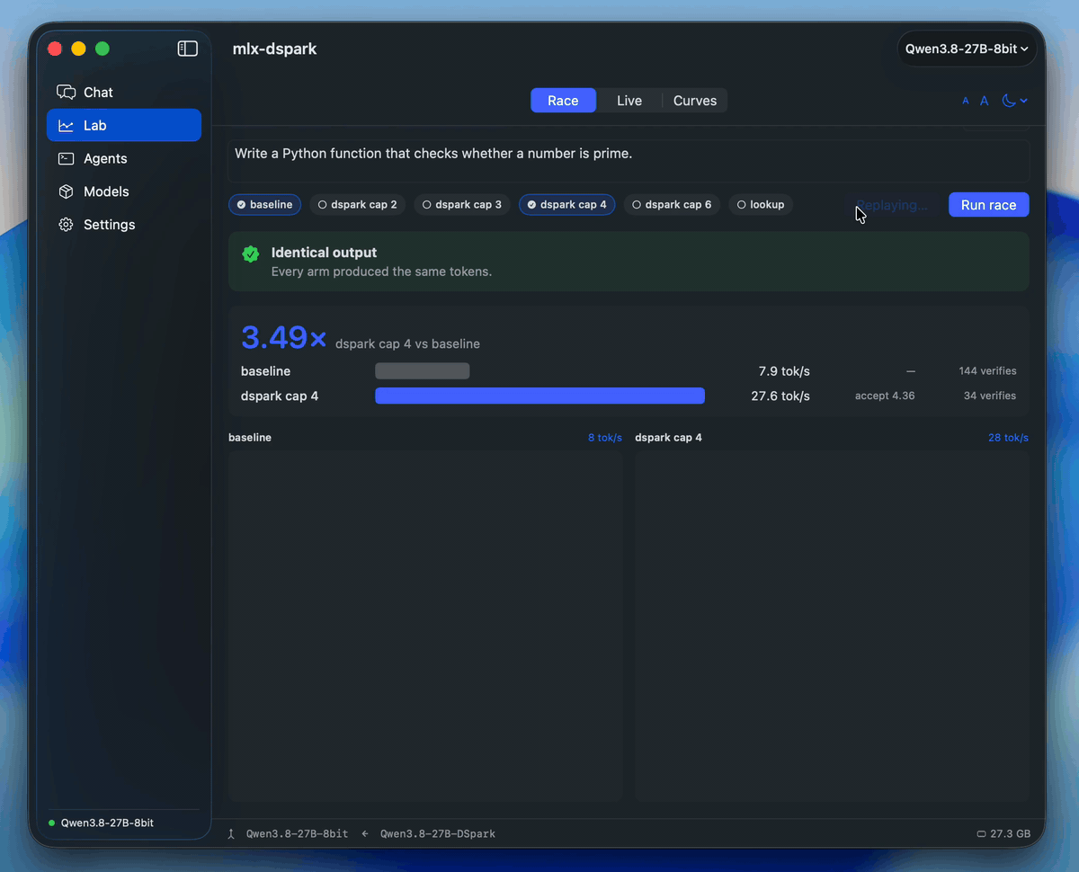The width and height of the screenshot is (1079, 872).
Task: Click the arrow icon before Qwen3.8-27B-DSpark
Action: point(365,833)
